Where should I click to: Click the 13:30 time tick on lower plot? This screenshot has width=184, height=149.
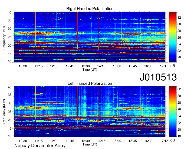click(86, 141)
